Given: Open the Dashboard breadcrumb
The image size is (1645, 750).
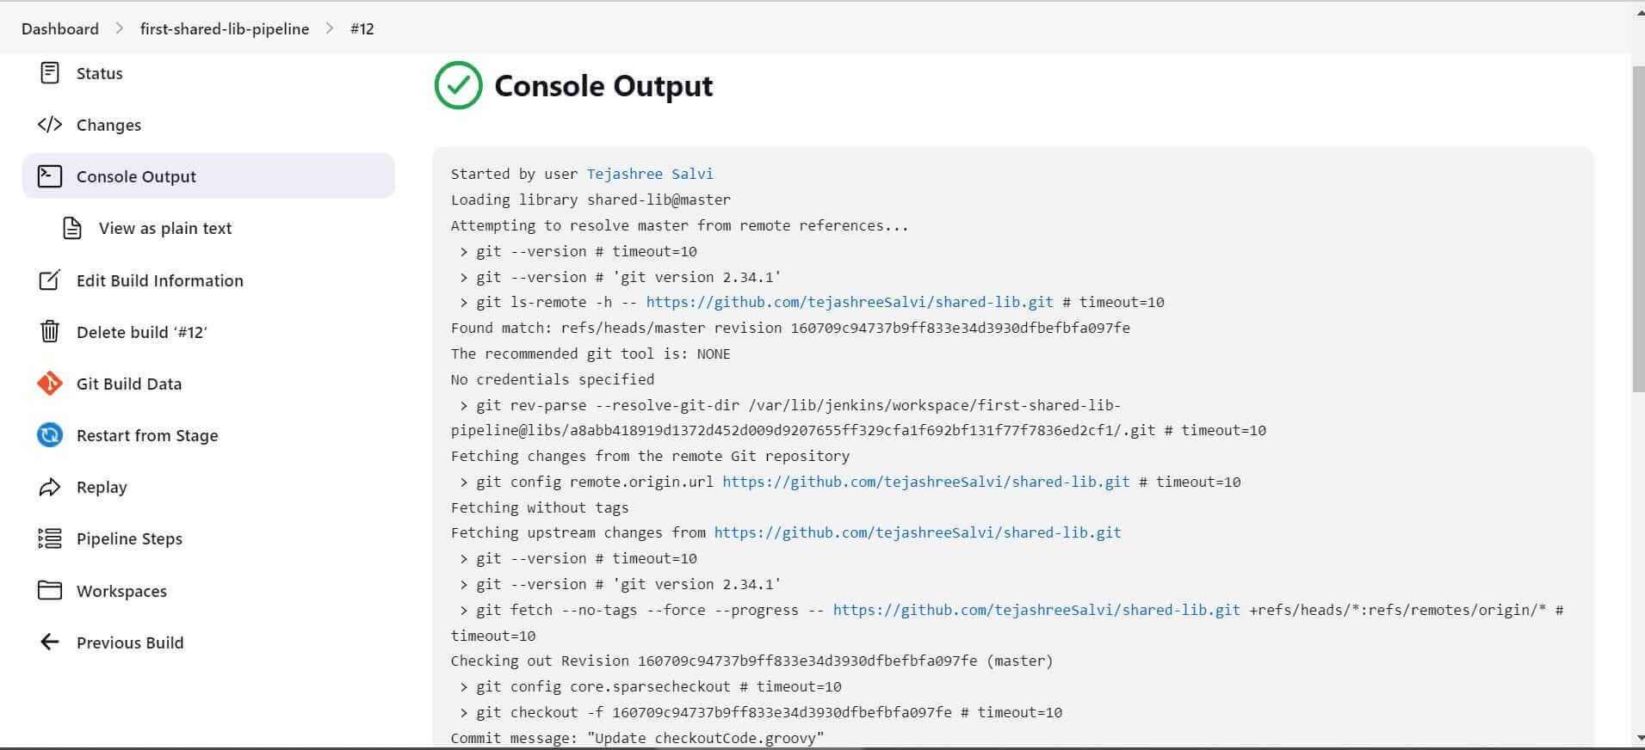Looking at the screenshot, I should (60, 28).
